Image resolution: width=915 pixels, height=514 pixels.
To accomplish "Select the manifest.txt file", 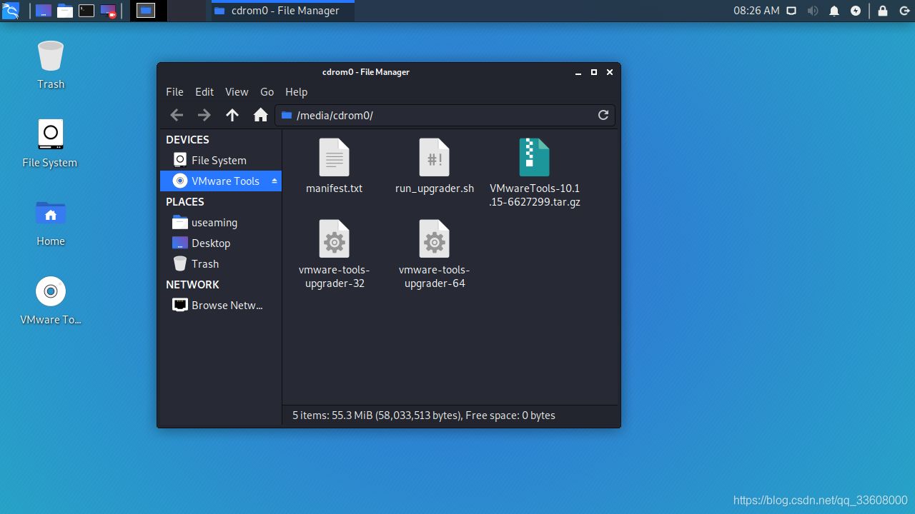I will click(x=334, y=166).
